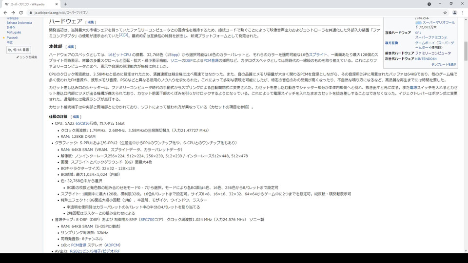This screenshot has width=468, height=263.
Task: Click テンプレートを表示 link in infobox
Action: 444,65
